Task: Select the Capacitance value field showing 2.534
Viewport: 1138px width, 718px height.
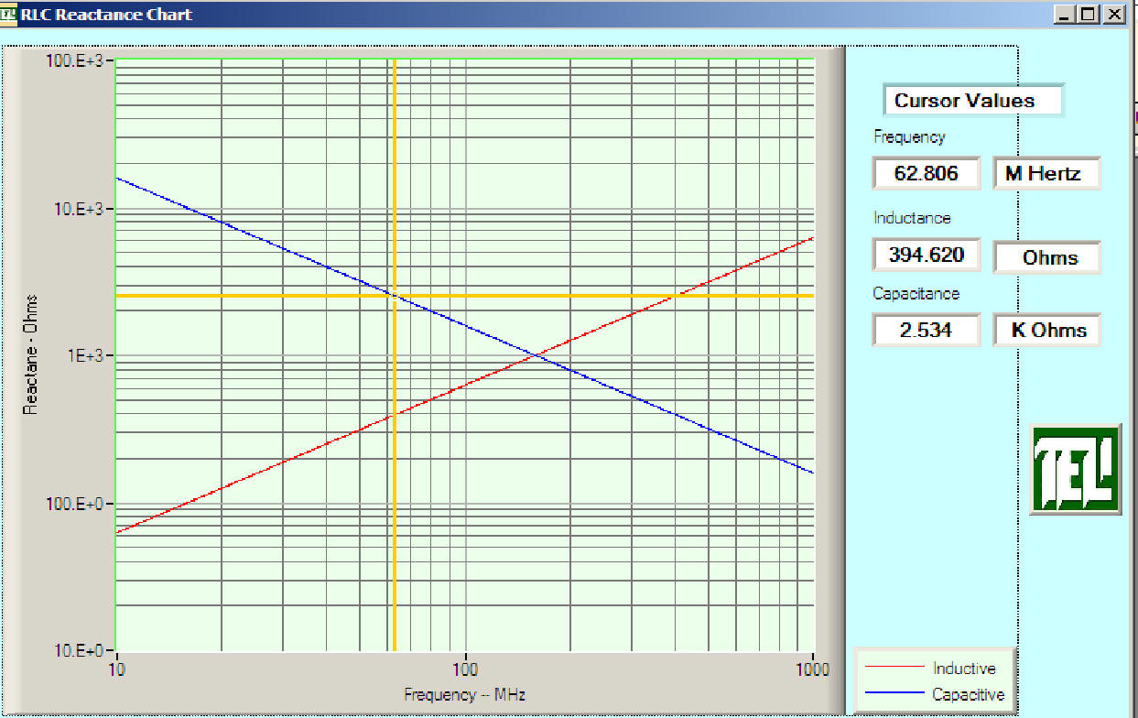Action: pos(926,330)
